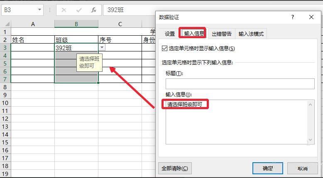Click inside the 输入信息 text area
This screenshot has width=323, height=178.
pyautogui.click(x=237, y=122)
